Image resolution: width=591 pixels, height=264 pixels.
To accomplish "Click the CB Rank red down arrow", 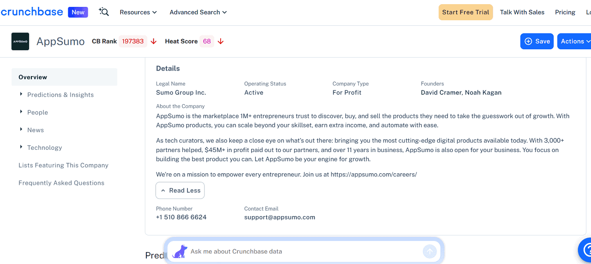I will pos(154,41).
